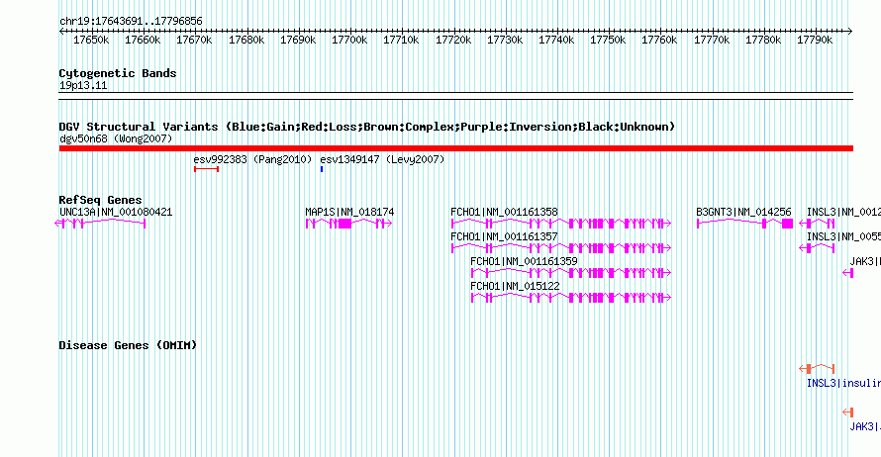Click the cytogenetic band 19p13.11 bar
Screen dimensions: 881x457
(x=456, y=96)
